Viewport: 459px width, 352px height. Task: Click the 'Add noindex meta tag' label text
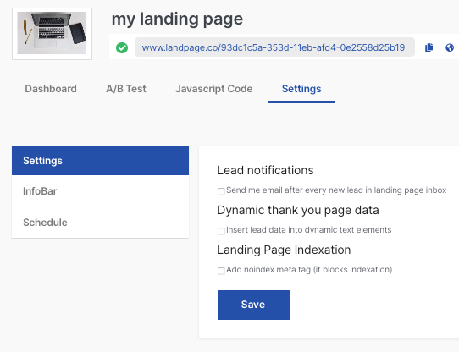tap(309, 270)
